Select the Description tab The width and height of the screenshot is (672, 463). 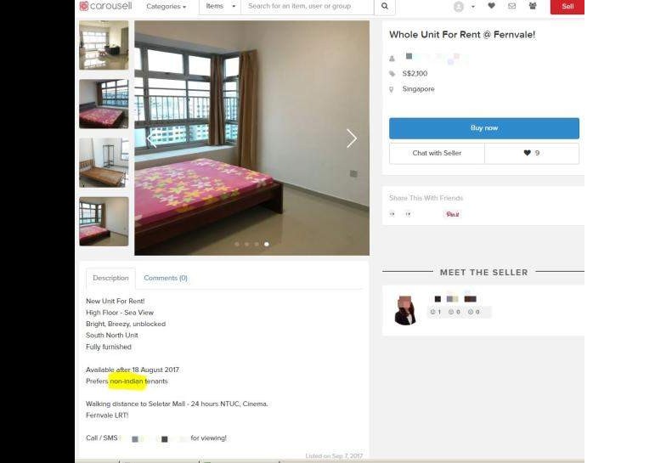[x=110, y=279]
